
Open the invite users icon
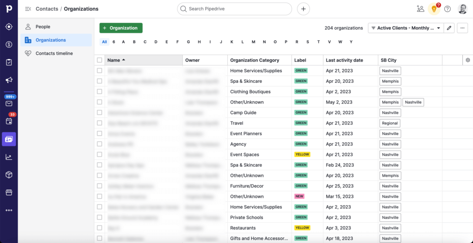click(x=420, y=9)
